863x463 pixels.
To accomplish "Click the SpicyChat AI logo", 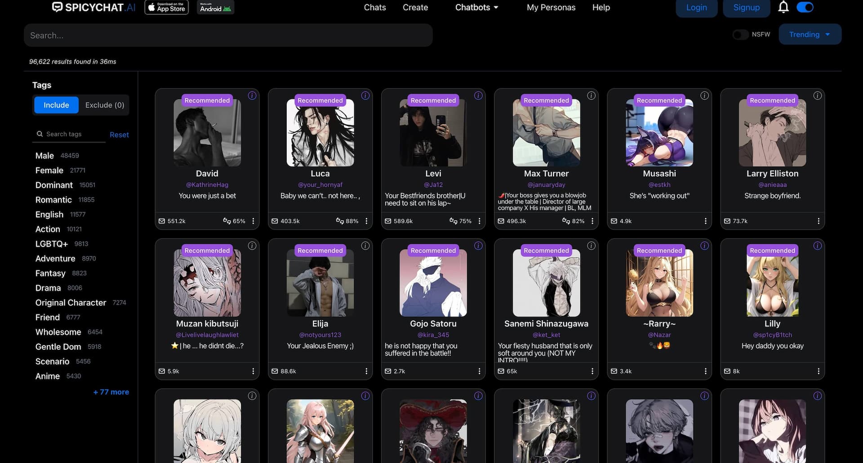I will 94,7.
